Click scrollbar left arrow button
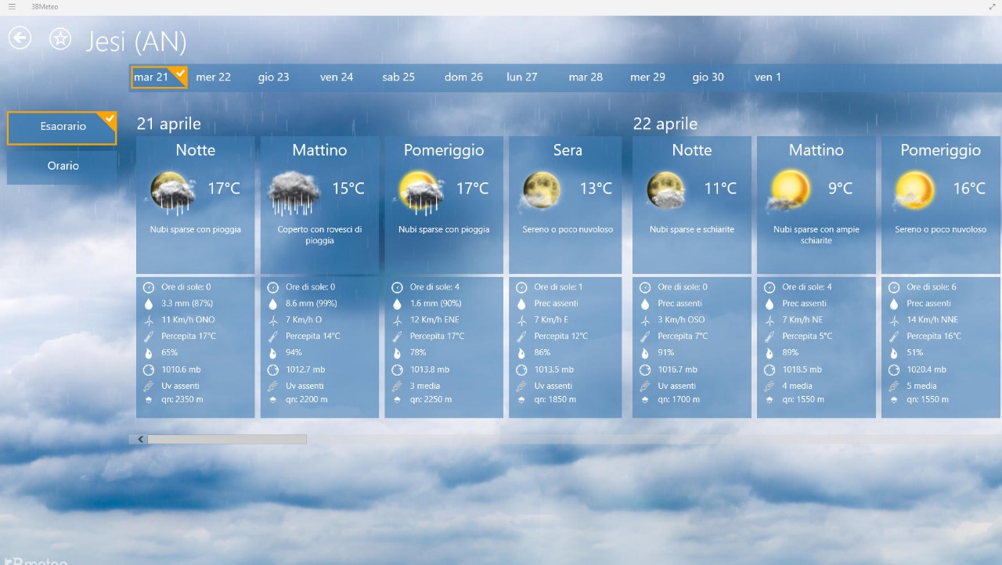Viewport: 1002px width, 565px height. [x=141, y=440]
